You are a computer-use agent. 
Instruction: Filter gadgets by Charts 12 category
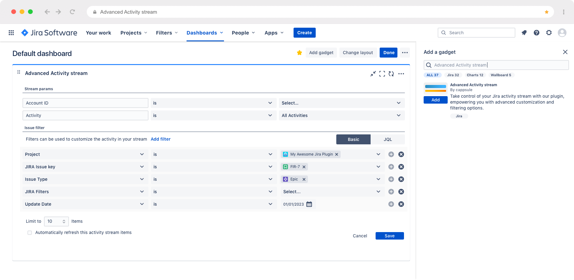[475, 75]
